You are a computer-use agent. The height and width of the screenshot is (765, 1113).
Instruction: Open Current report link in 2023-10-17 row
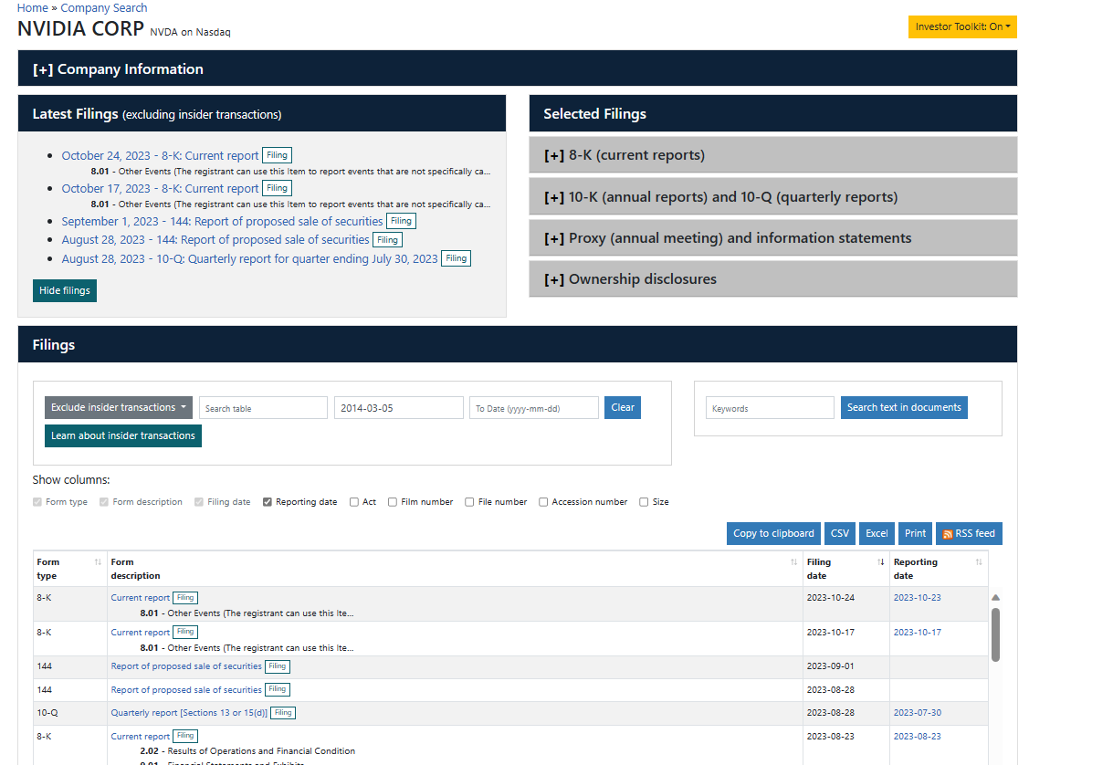point(141,633)
